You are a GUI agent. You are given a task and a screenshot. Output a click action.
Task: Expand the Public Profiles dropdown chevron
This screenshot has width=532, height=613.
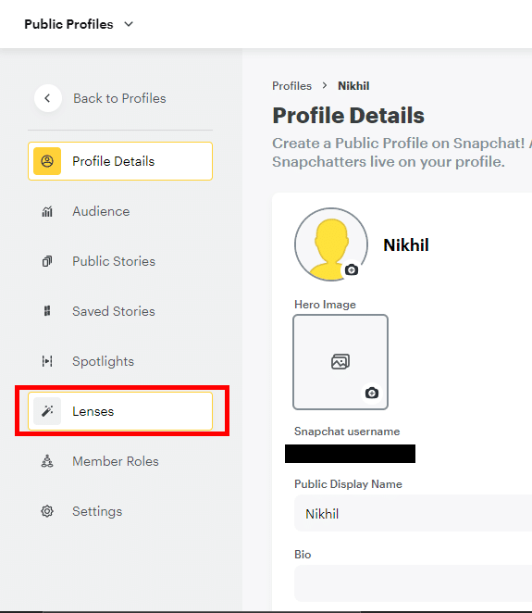coord(129,24)
